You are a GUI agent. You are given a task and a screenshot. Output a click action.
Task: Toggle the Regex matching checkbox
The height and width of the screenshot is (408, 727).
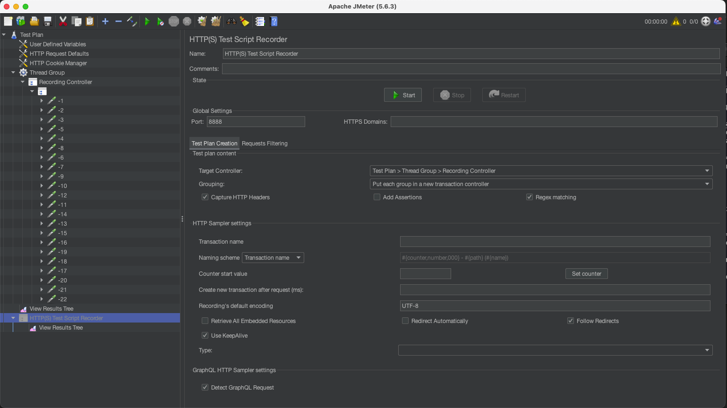coord(530,197)
